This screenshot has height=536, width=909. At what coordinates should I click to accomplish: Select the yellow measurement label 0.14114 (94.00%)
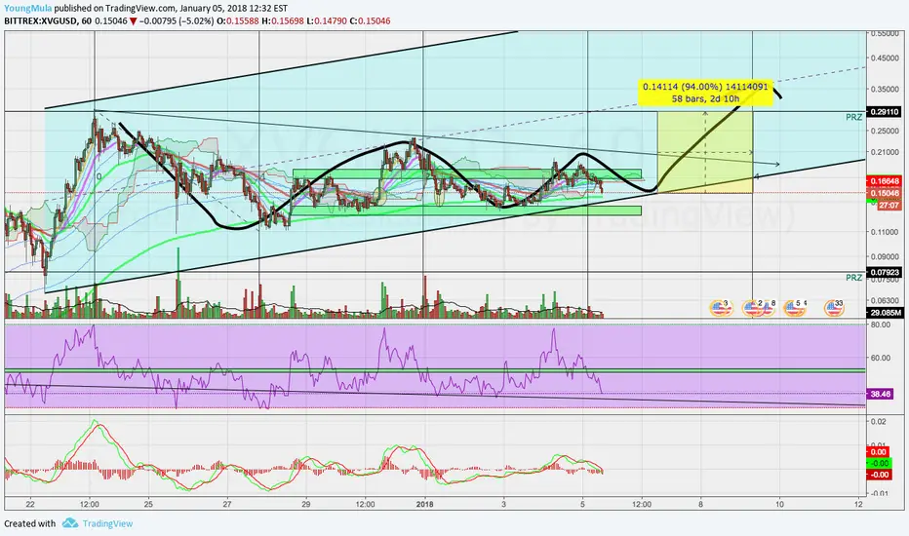(705, 93)
